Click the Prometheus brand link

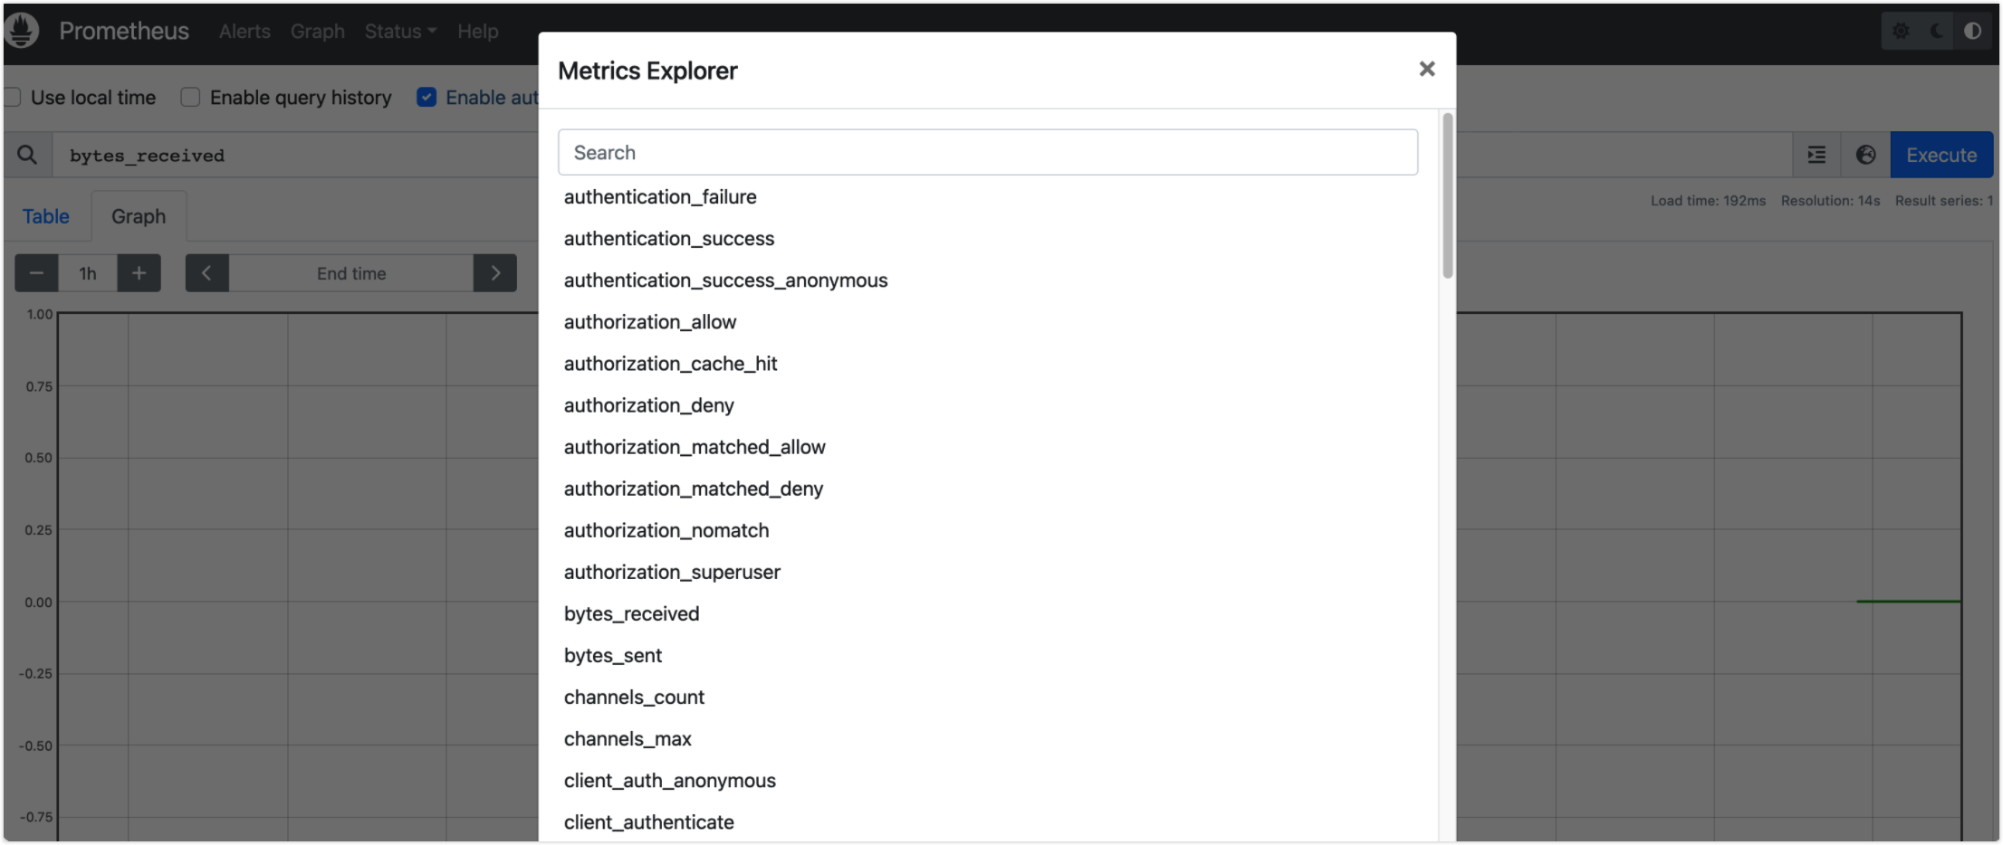[124, 31]
